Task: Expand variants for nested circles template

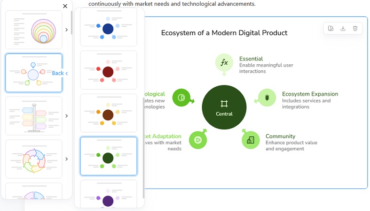Action: coord(66,30)
